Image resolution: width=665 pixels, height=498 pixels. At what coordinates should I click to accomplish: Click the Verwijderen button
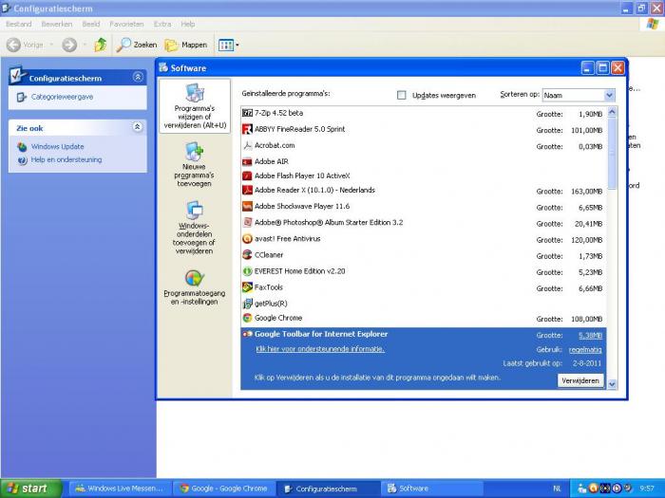(x=580, y=380)
